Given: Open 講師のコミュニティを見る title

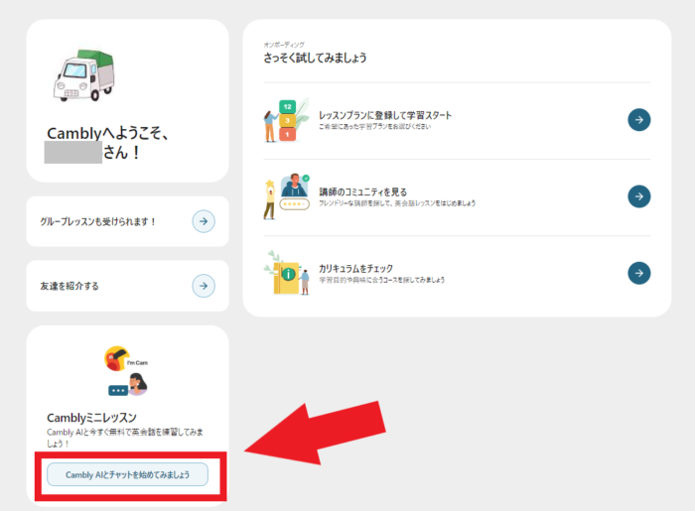Looking at the screenshot, I should [362, 192].
